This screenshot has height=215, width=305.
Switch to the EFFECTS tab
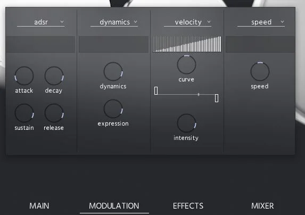[188, 205]
